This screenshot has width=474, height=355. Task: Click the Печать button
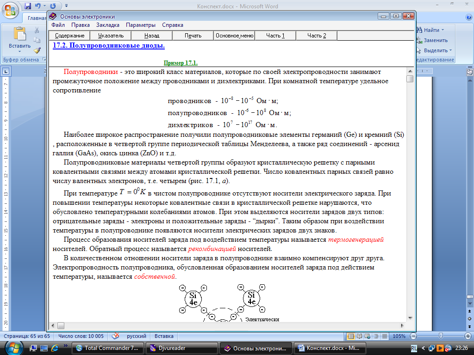pyautogui.click(x=193, y=36)
